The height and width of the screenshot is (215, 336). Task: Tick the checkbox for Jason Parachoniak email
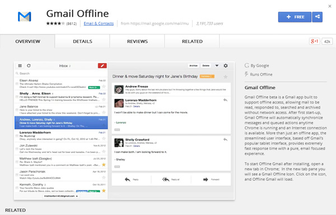point(17,175)
